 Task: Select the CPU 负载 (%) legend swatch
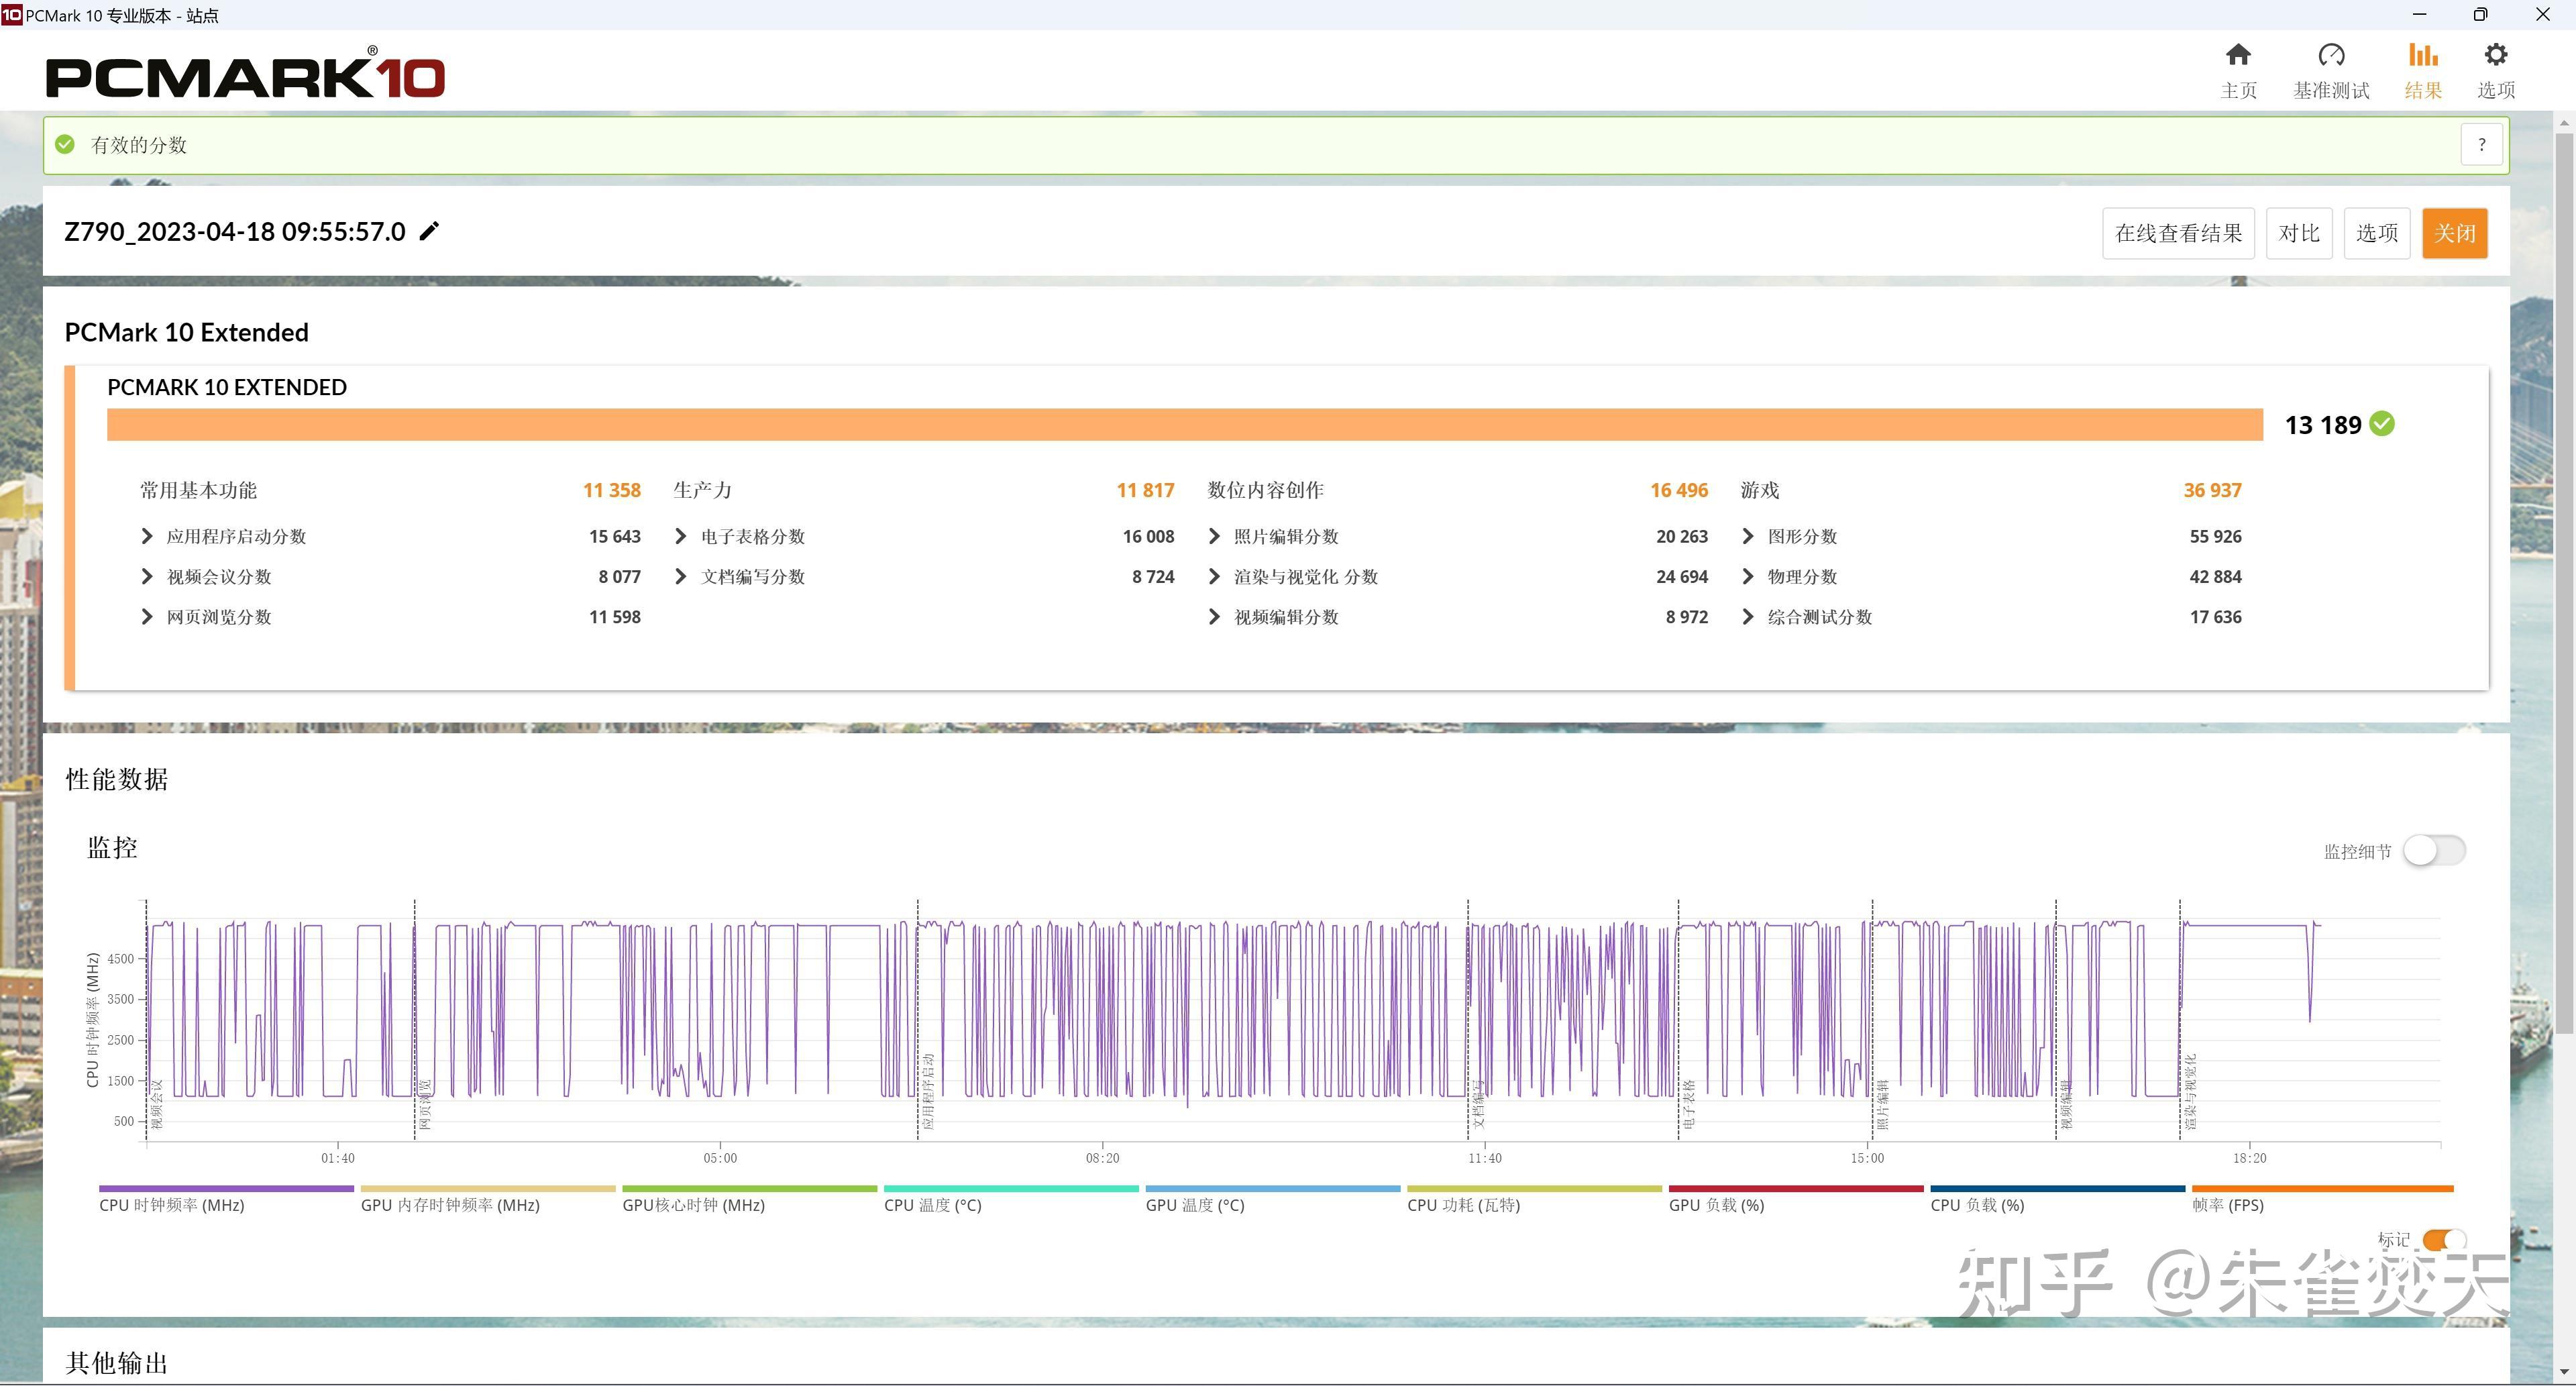[x=2058, y=1188]
